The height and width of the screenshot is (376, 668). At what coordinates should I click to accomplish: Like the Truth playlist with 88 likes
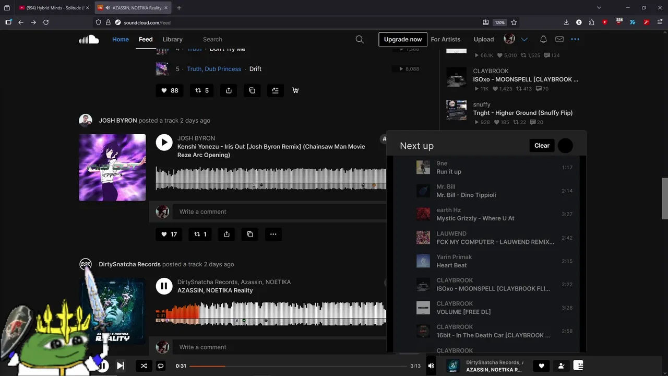point(169,90)
